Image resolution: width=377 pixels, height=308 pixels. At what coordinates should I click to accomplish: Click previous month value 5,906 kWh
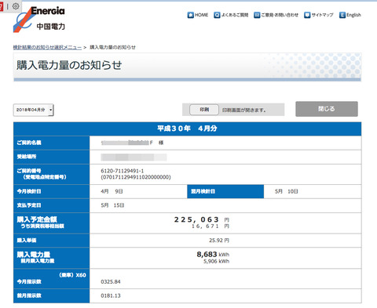[x=216, y=262]
